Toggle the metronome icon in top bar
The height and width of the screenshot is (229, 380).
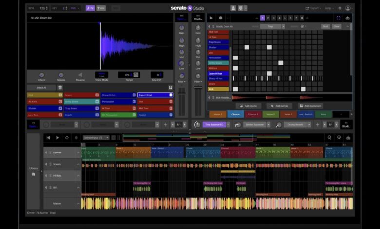point(233,8)
